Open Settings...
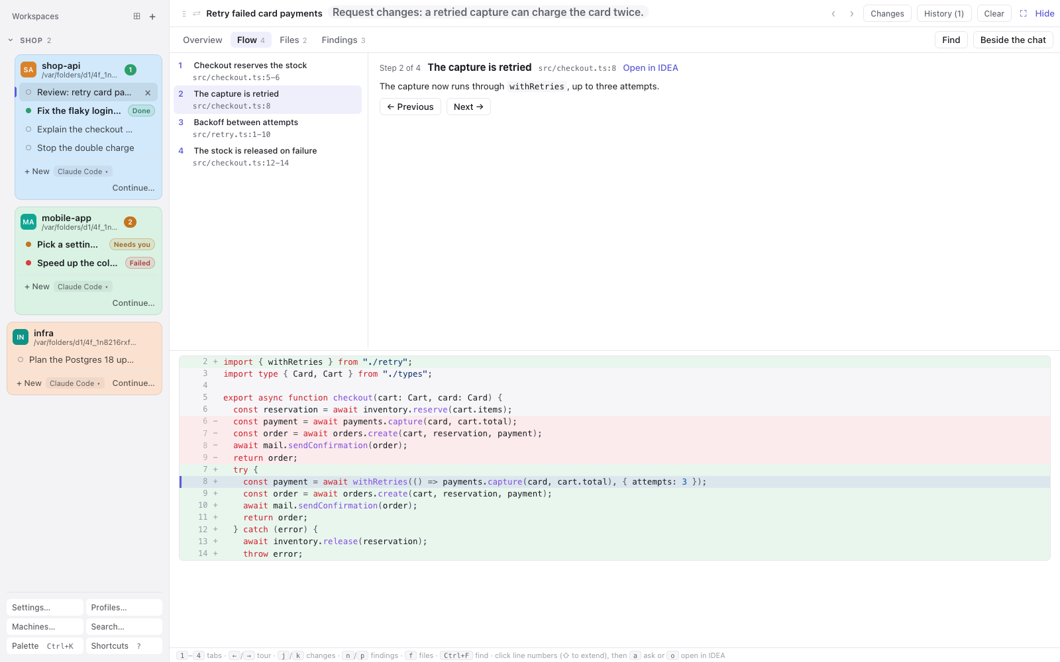Screen dimensions: 1060x662 (45, 607)
